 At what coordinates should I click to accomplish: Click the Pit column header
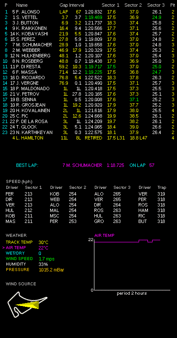click(172, 5)
